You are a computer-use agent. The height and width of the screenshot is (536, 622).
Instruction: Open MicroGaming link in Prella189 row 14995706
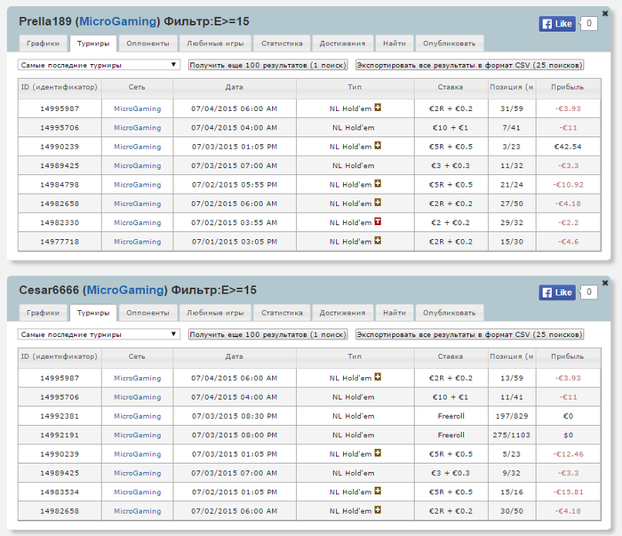(137, 128)
